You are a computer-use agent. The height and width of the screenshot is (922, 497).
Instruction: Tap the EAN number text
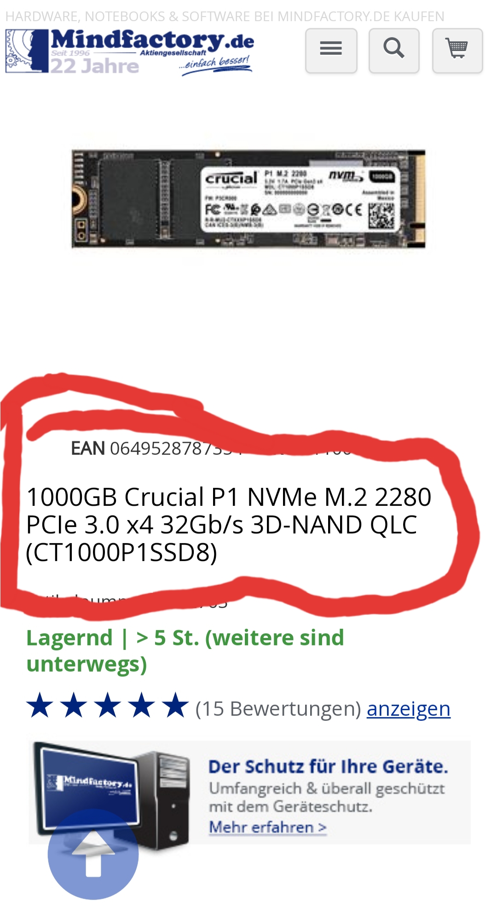(x=156, y=448)
